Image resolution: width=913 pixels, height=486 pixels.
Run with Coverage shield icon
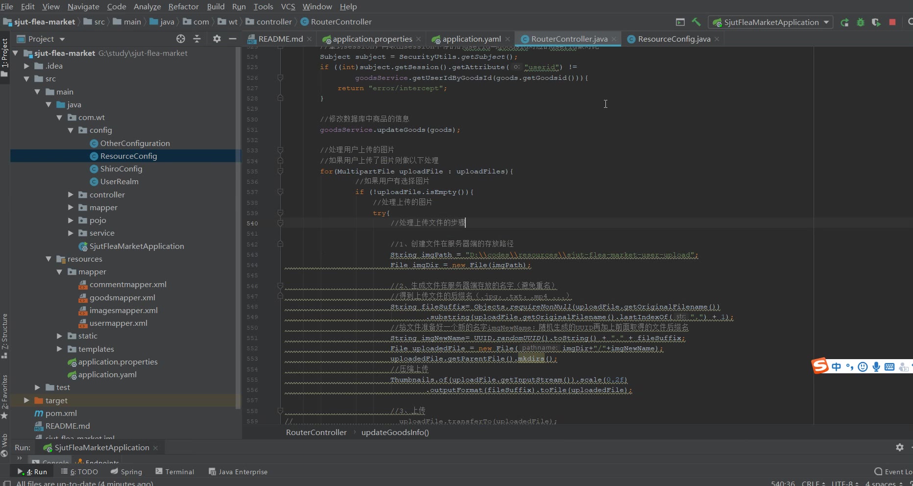(876, 22)
